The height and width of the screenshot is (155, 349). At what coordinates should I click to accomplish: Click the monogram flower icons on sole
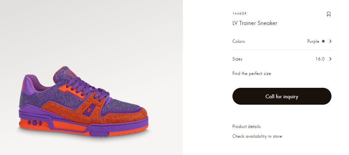(35, 123)
